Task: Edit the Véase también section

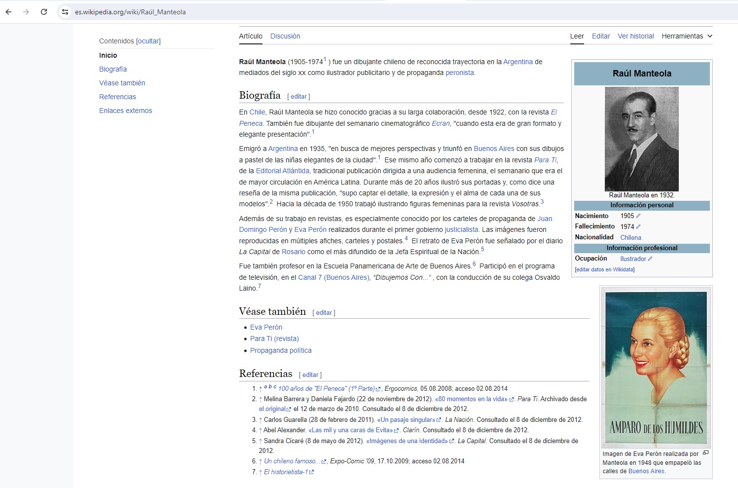Action: point(324,313)
